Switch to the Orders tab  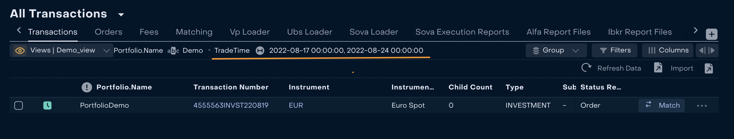(x=108, y=32)
